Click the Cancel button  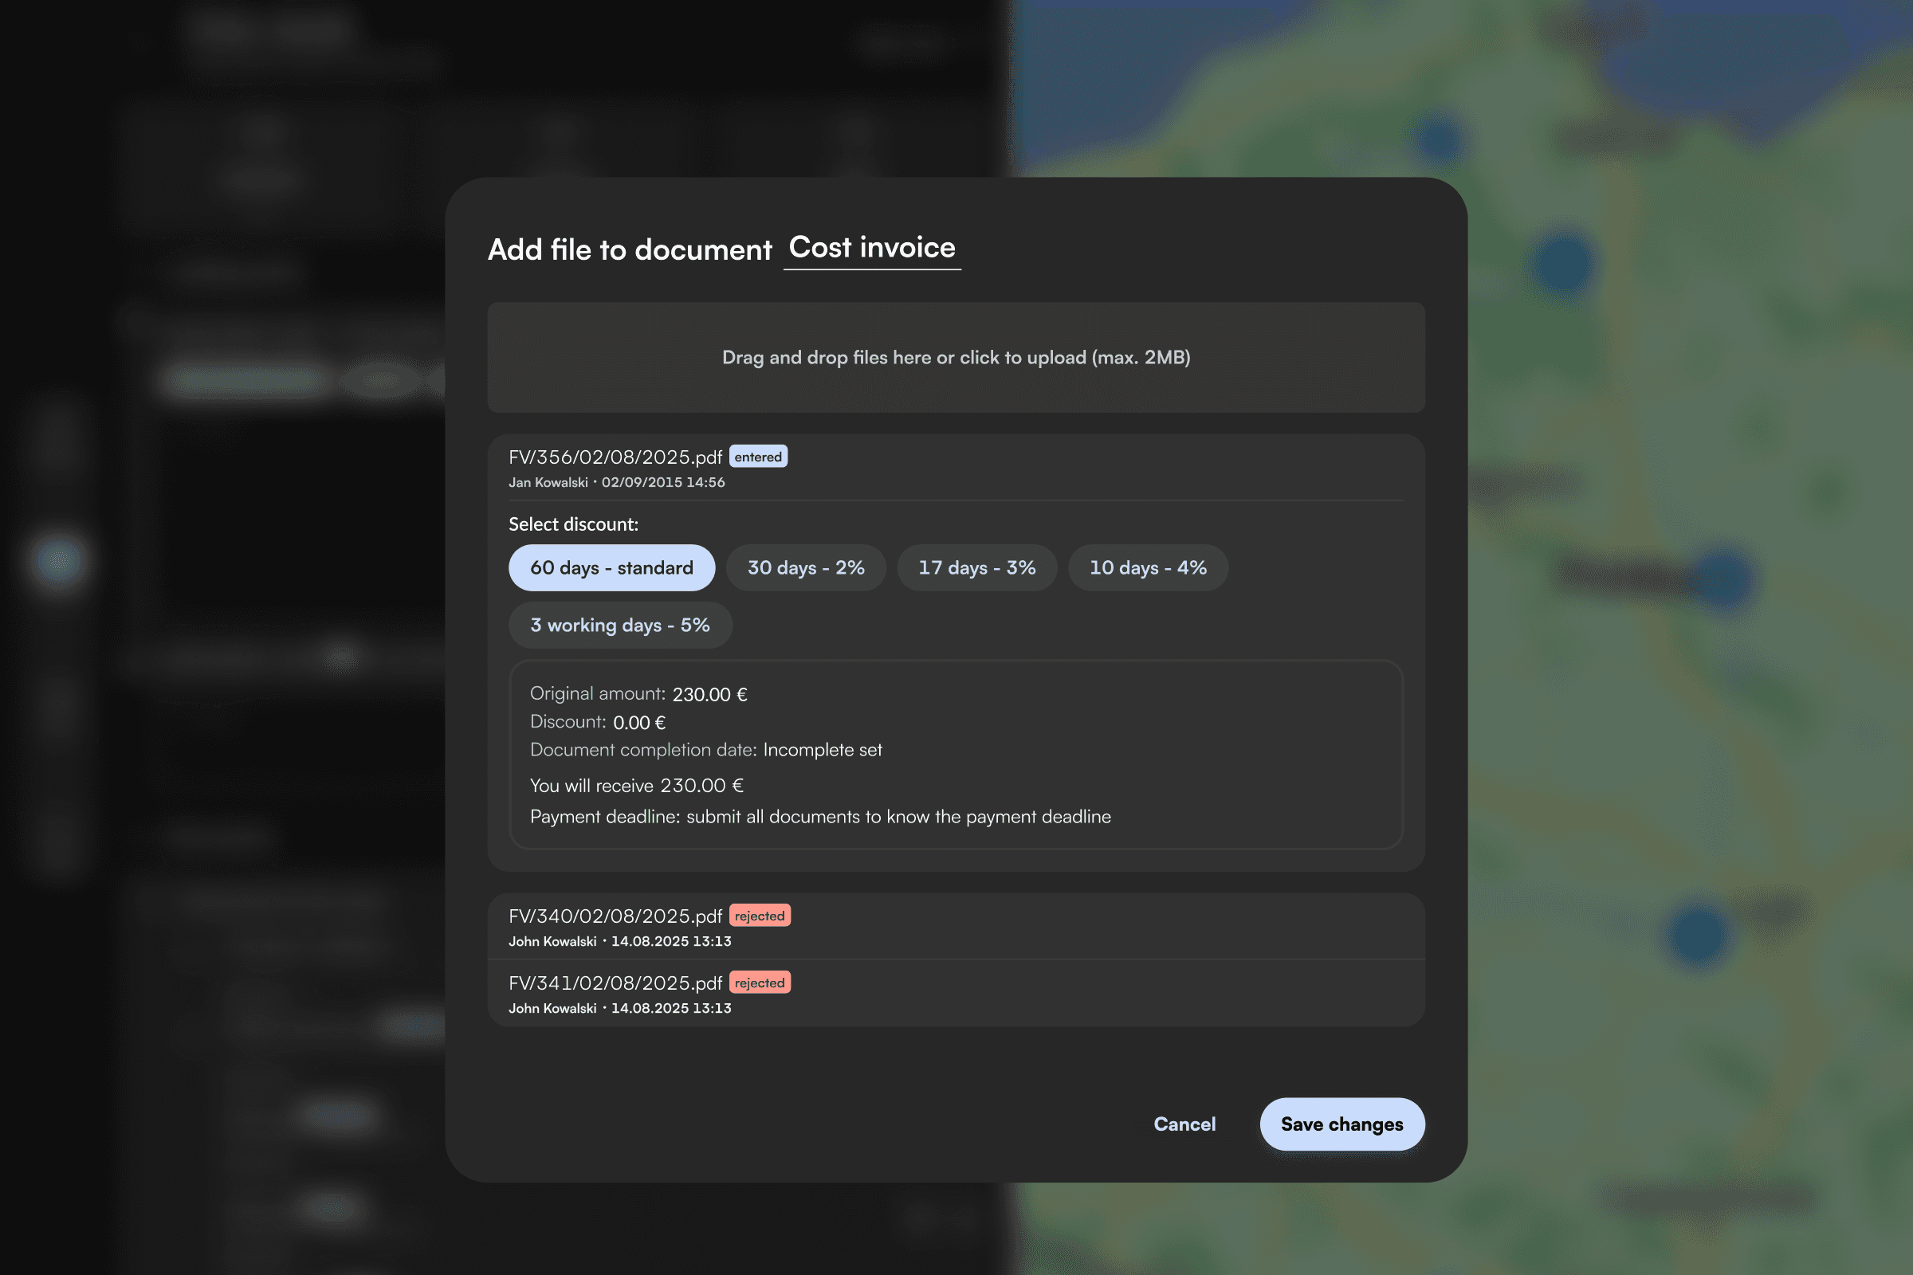click(x=1184, y=1124)
